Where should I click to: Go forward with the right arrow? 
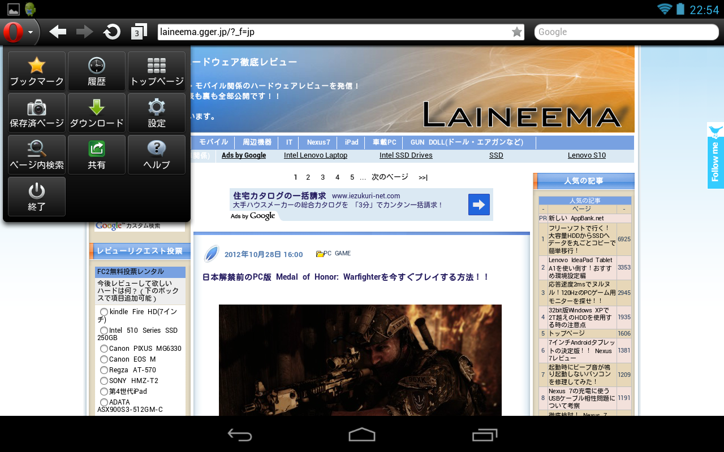click(85, 32)
